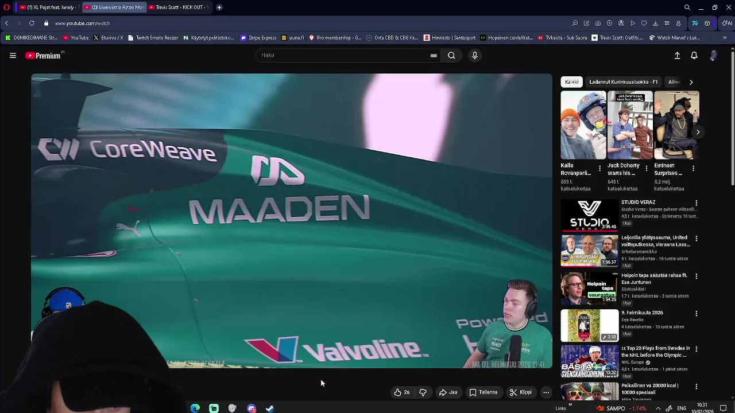Open Steam from the taskbar
This screenshot has height=413, width=735.
point(270,408)
